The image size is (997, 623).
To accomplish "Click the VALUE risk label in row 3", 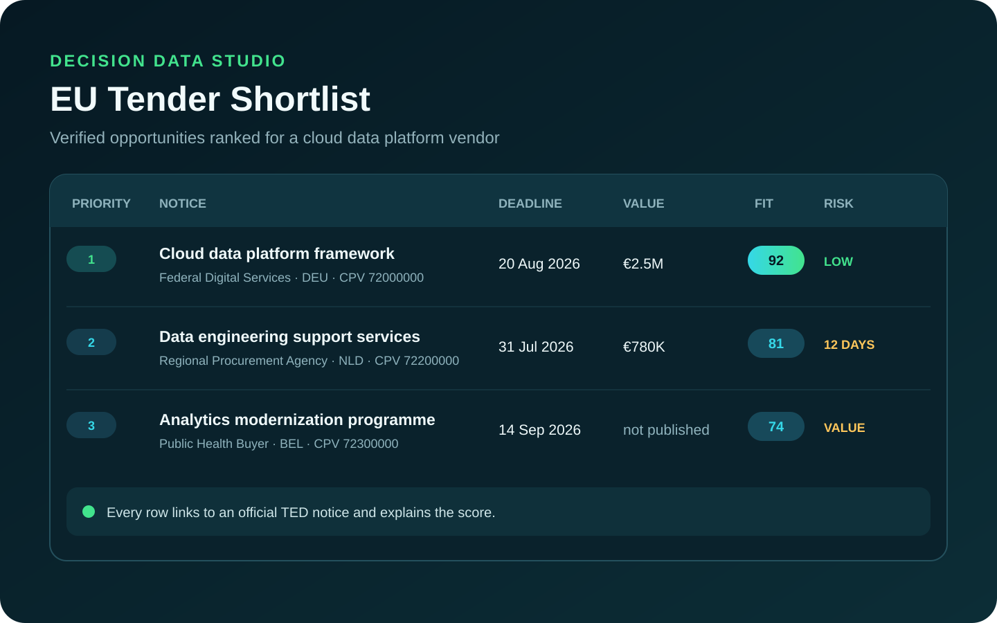I will click(x=844, y=428).
